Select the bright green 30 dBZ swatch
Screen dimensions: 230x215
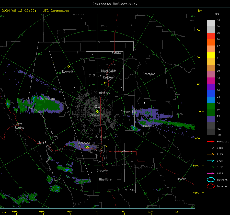(211, 106)
